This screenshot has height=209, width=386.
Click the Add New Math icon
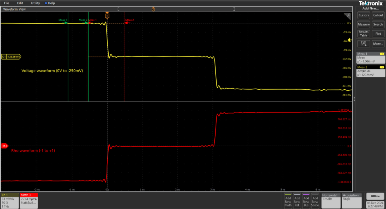288,200
